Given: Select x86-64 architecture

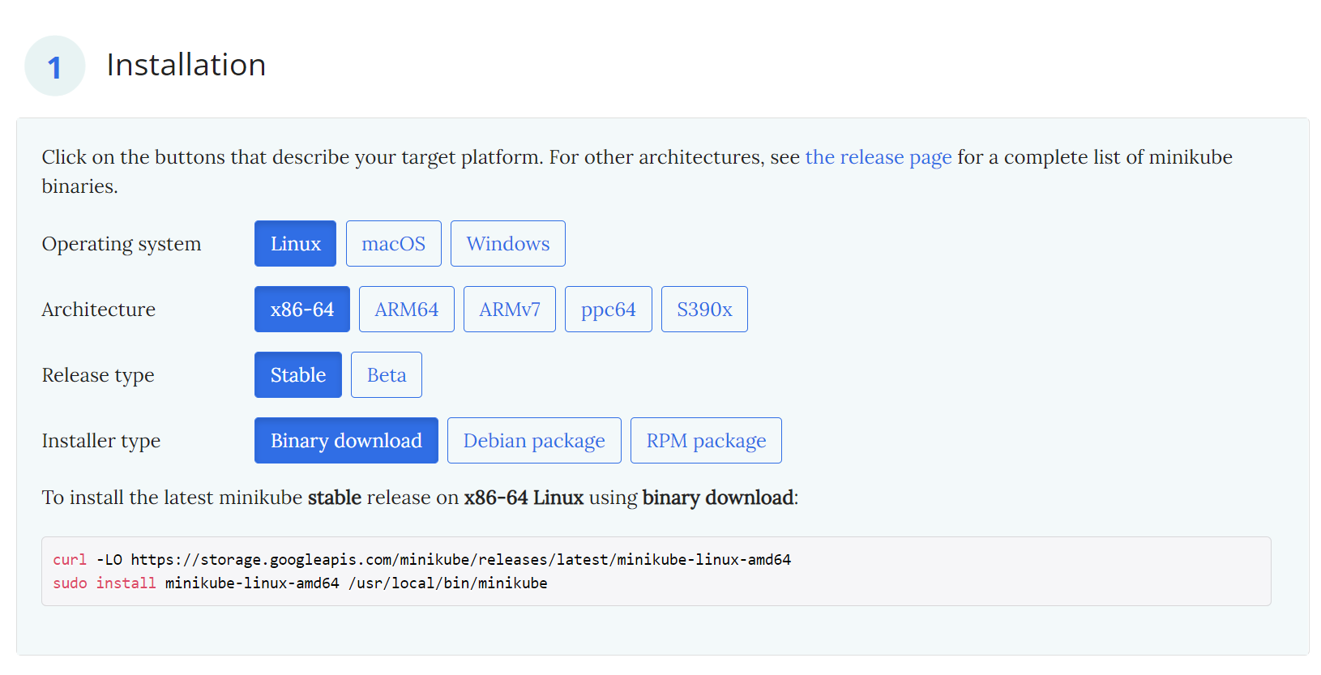Looking at the screenshot, I should pyautogui.click(x=301, y=309).
